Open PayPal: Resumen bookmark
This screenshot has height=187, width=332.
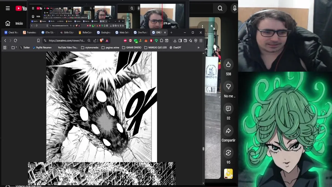point(42,48)
